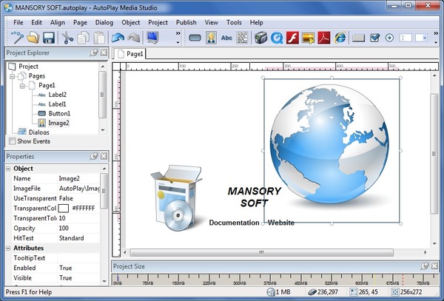Collapse the Pages tree node

(x=13, y=75)
